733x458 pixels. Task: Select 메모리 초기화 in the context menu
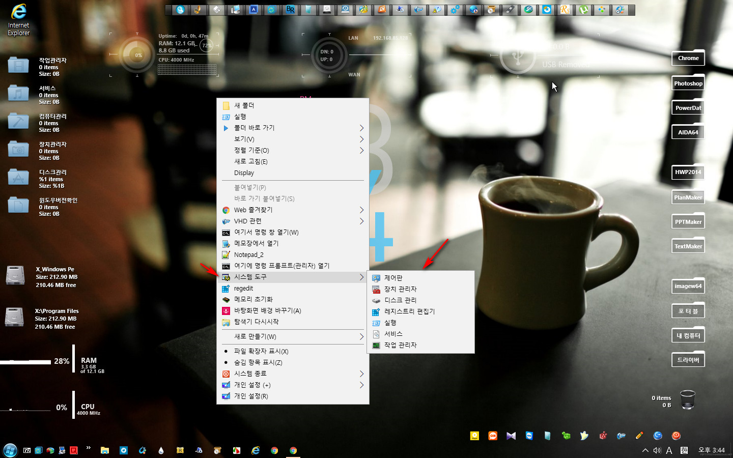click(x=293, y=299)
